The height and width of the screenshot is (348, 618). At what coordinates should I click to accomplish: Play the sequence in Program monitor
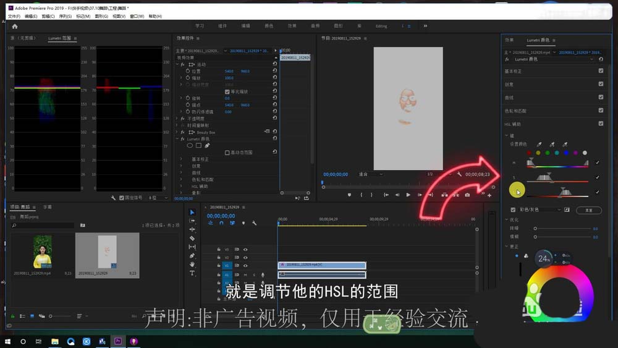click(x=408, y=195)
